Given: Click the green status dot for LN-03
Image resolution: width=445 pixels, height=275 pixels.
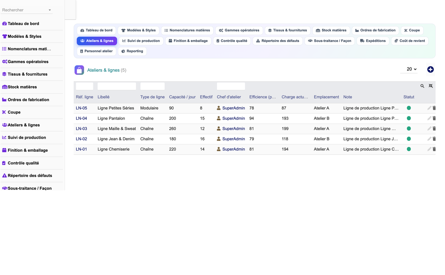Looking at the screenshot, I should 409,129.
